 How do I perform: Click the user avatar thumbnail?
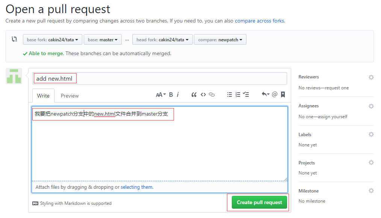pyautogui.click(x=14, y=76)
